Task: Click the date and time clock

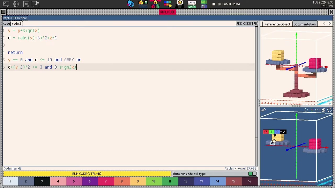Action: click(323, 4)
